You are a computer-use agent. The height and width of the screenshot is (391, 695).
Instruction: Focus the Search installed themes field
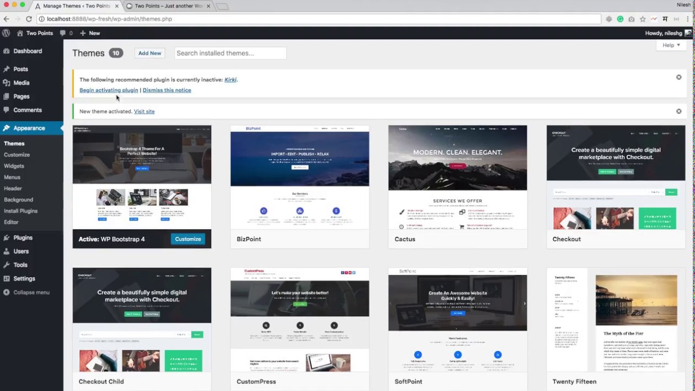(230, 53)
